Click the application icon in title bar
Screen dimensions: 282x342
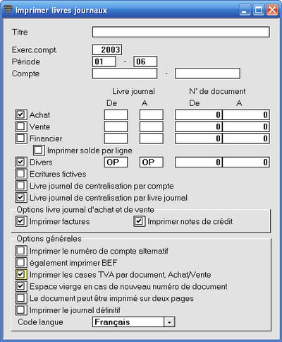[8, 10]
